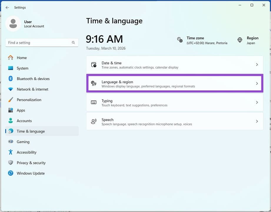Select the Bluetooth & devices icon in sidebar
Screen dimensions: 271x212
point(10,79)
